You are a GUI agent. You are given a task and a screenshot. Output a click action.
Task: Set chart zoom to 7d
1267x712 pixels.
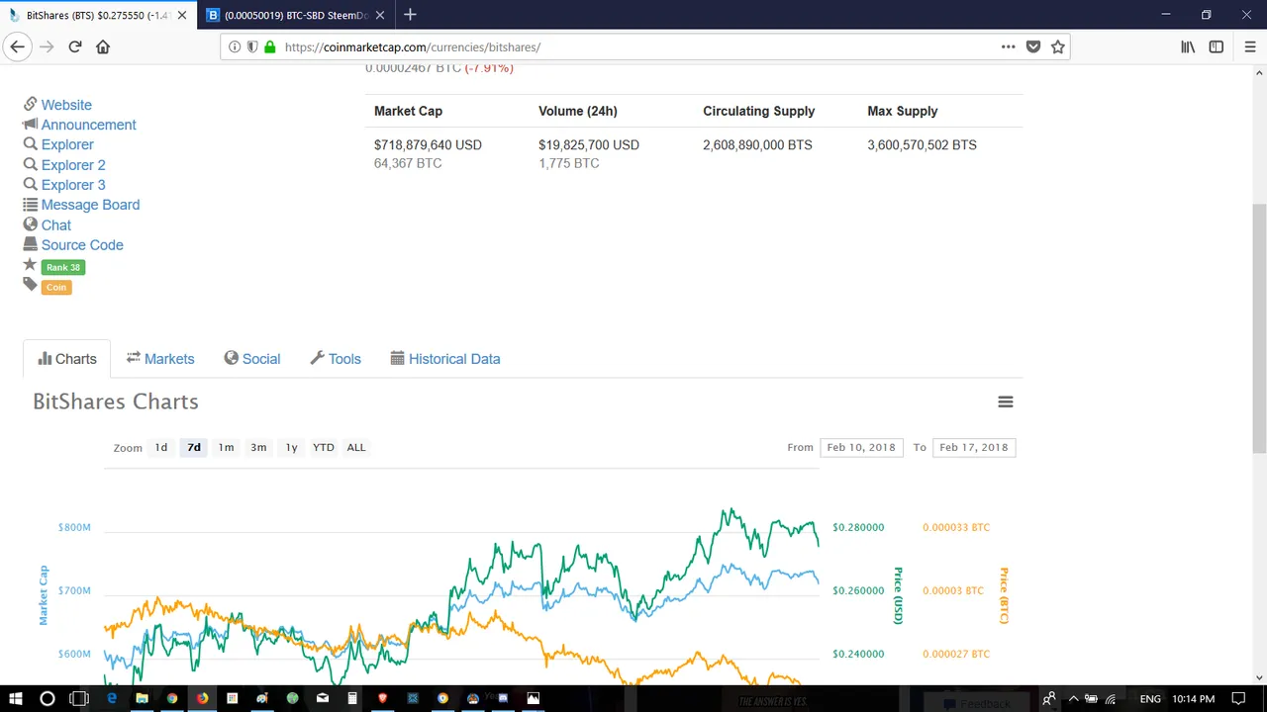click(x=194, y=447)
